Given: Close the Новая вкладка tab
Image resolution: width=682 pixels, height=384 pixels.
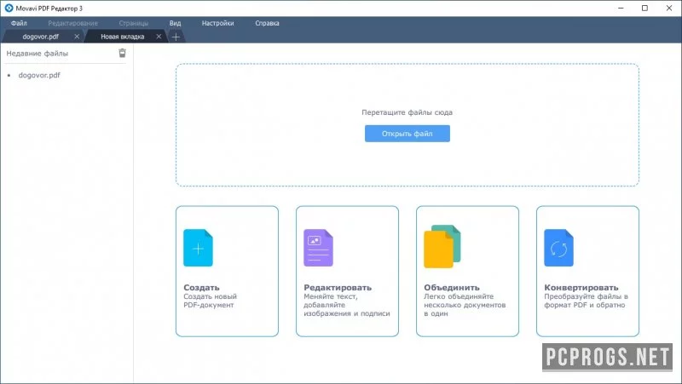Looking at the screenshot, I should coord(159,37).
